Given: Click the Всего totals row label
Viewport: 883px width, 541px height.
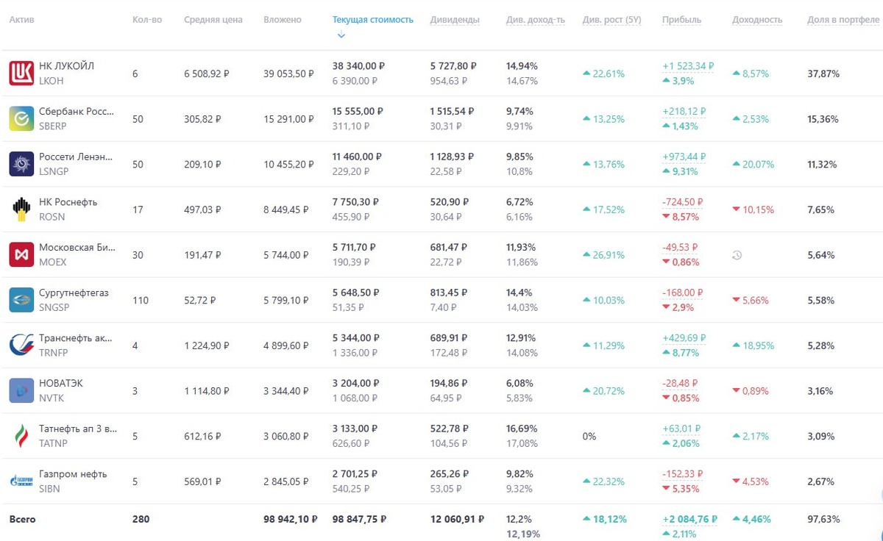Looking at the screenshot, I should pyautogui.click(x=22, y=519).
